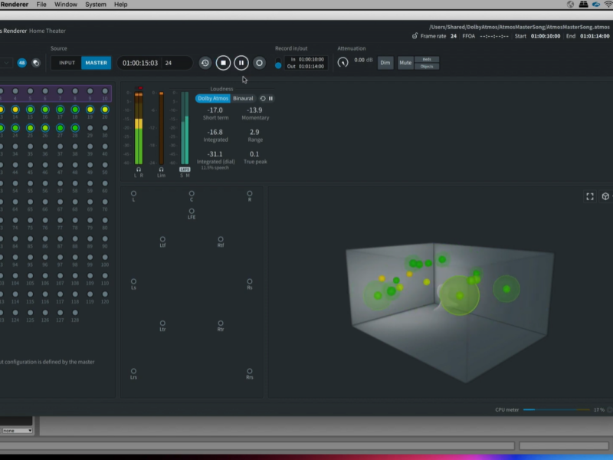Reset the loudness measurement
Screen dimensions: 613x460
(x=263, y=98)
